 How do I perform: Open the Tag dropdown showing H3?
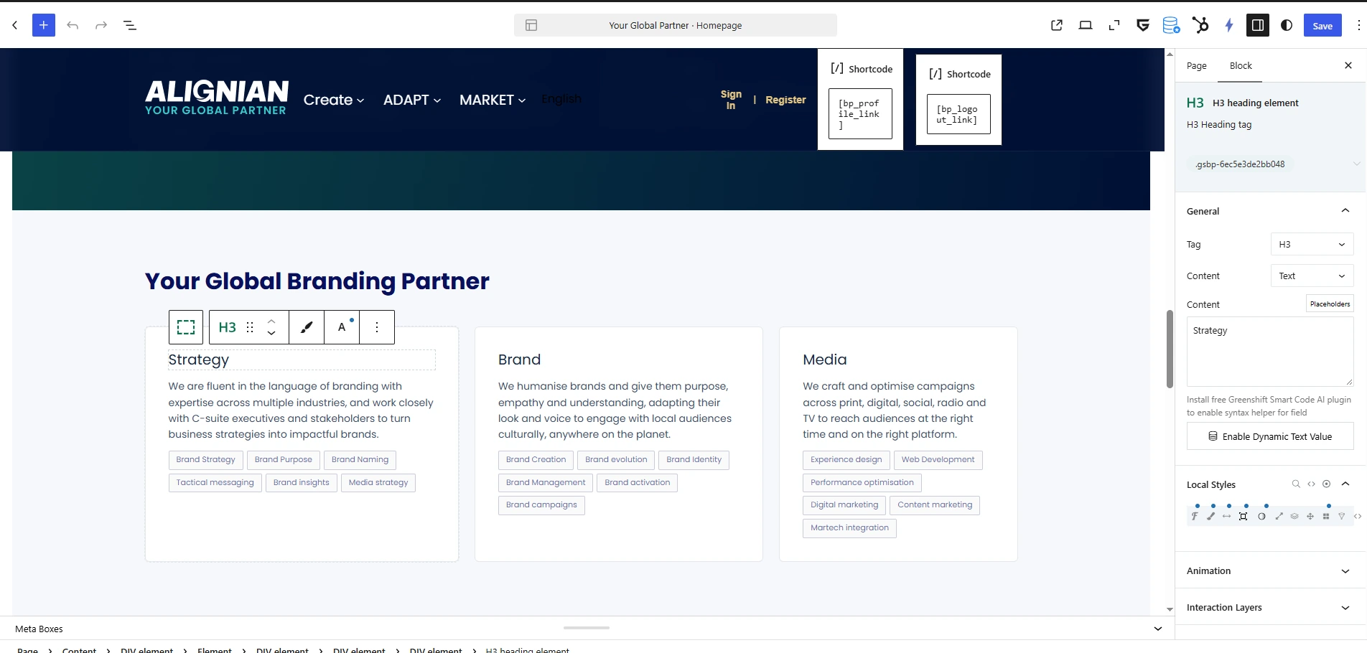pos(1312,245)
